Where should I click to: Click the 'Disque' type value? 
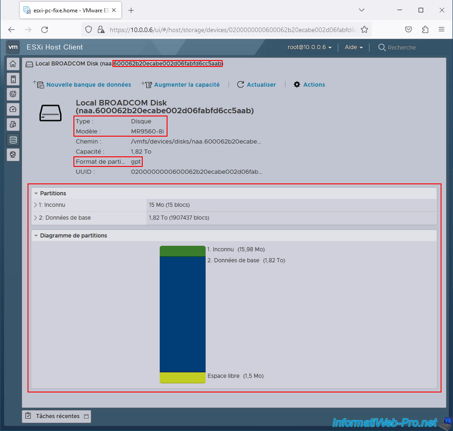[x=141, y=121]
